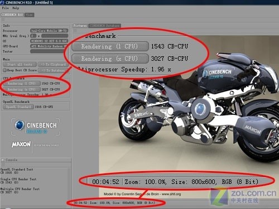Click the CINEBENCH Release 10 logo in left panel

(36, 127)
